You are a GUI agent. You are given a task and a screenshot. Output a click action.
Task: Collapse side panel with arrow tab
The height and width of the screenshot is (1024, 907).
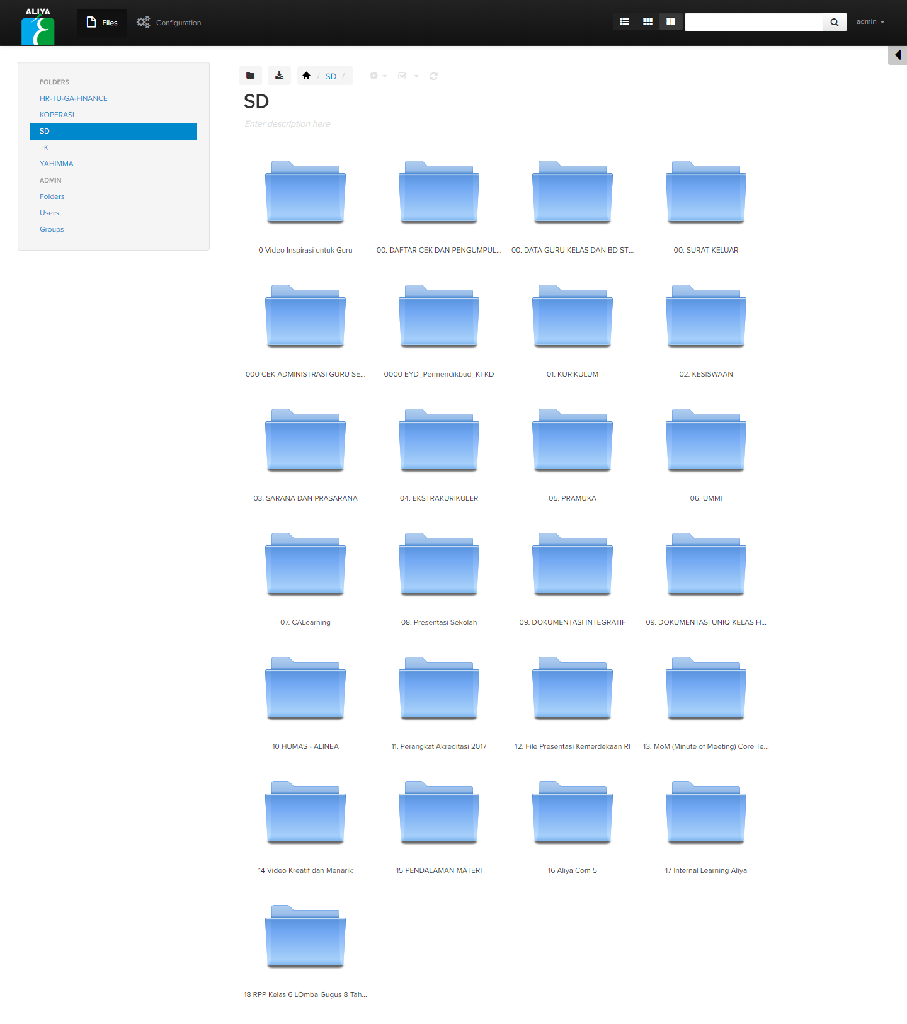(x=898, y=55)
